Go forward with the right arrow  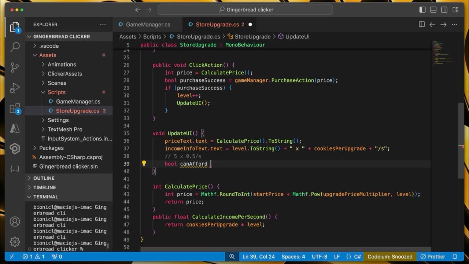[149, 10]
